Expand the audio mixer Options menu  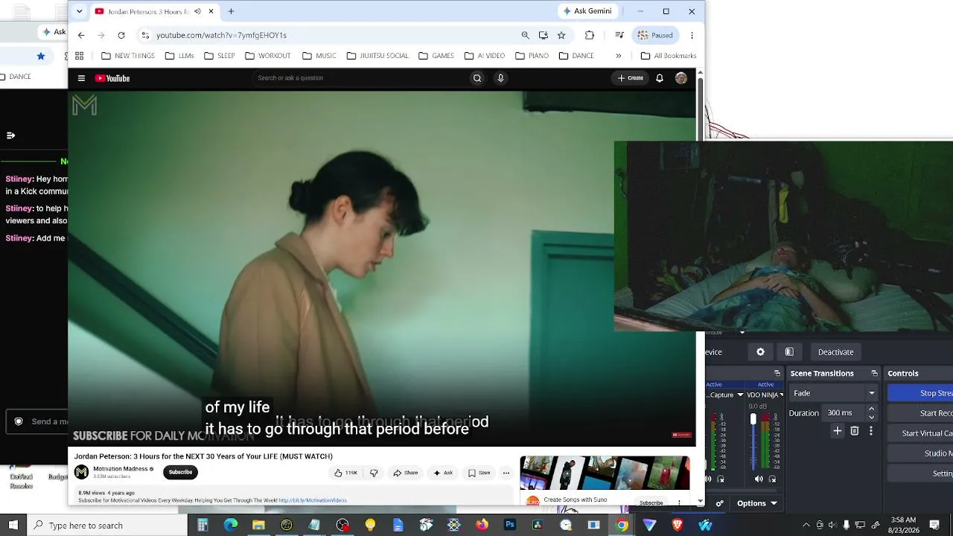click(x=757, y=503)
